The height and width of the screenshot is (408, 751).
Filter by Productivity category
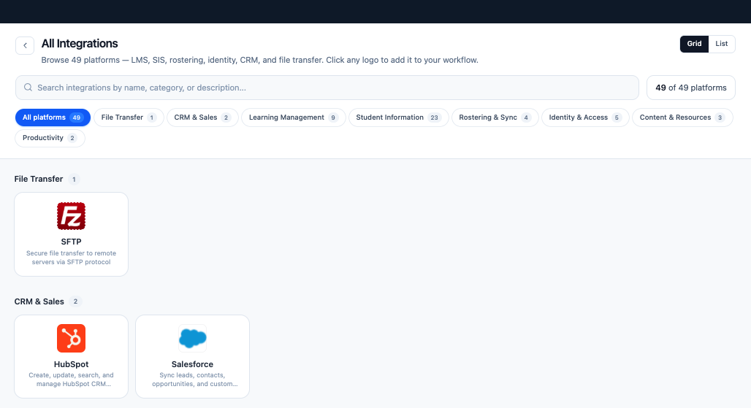[x=50, y=138]
